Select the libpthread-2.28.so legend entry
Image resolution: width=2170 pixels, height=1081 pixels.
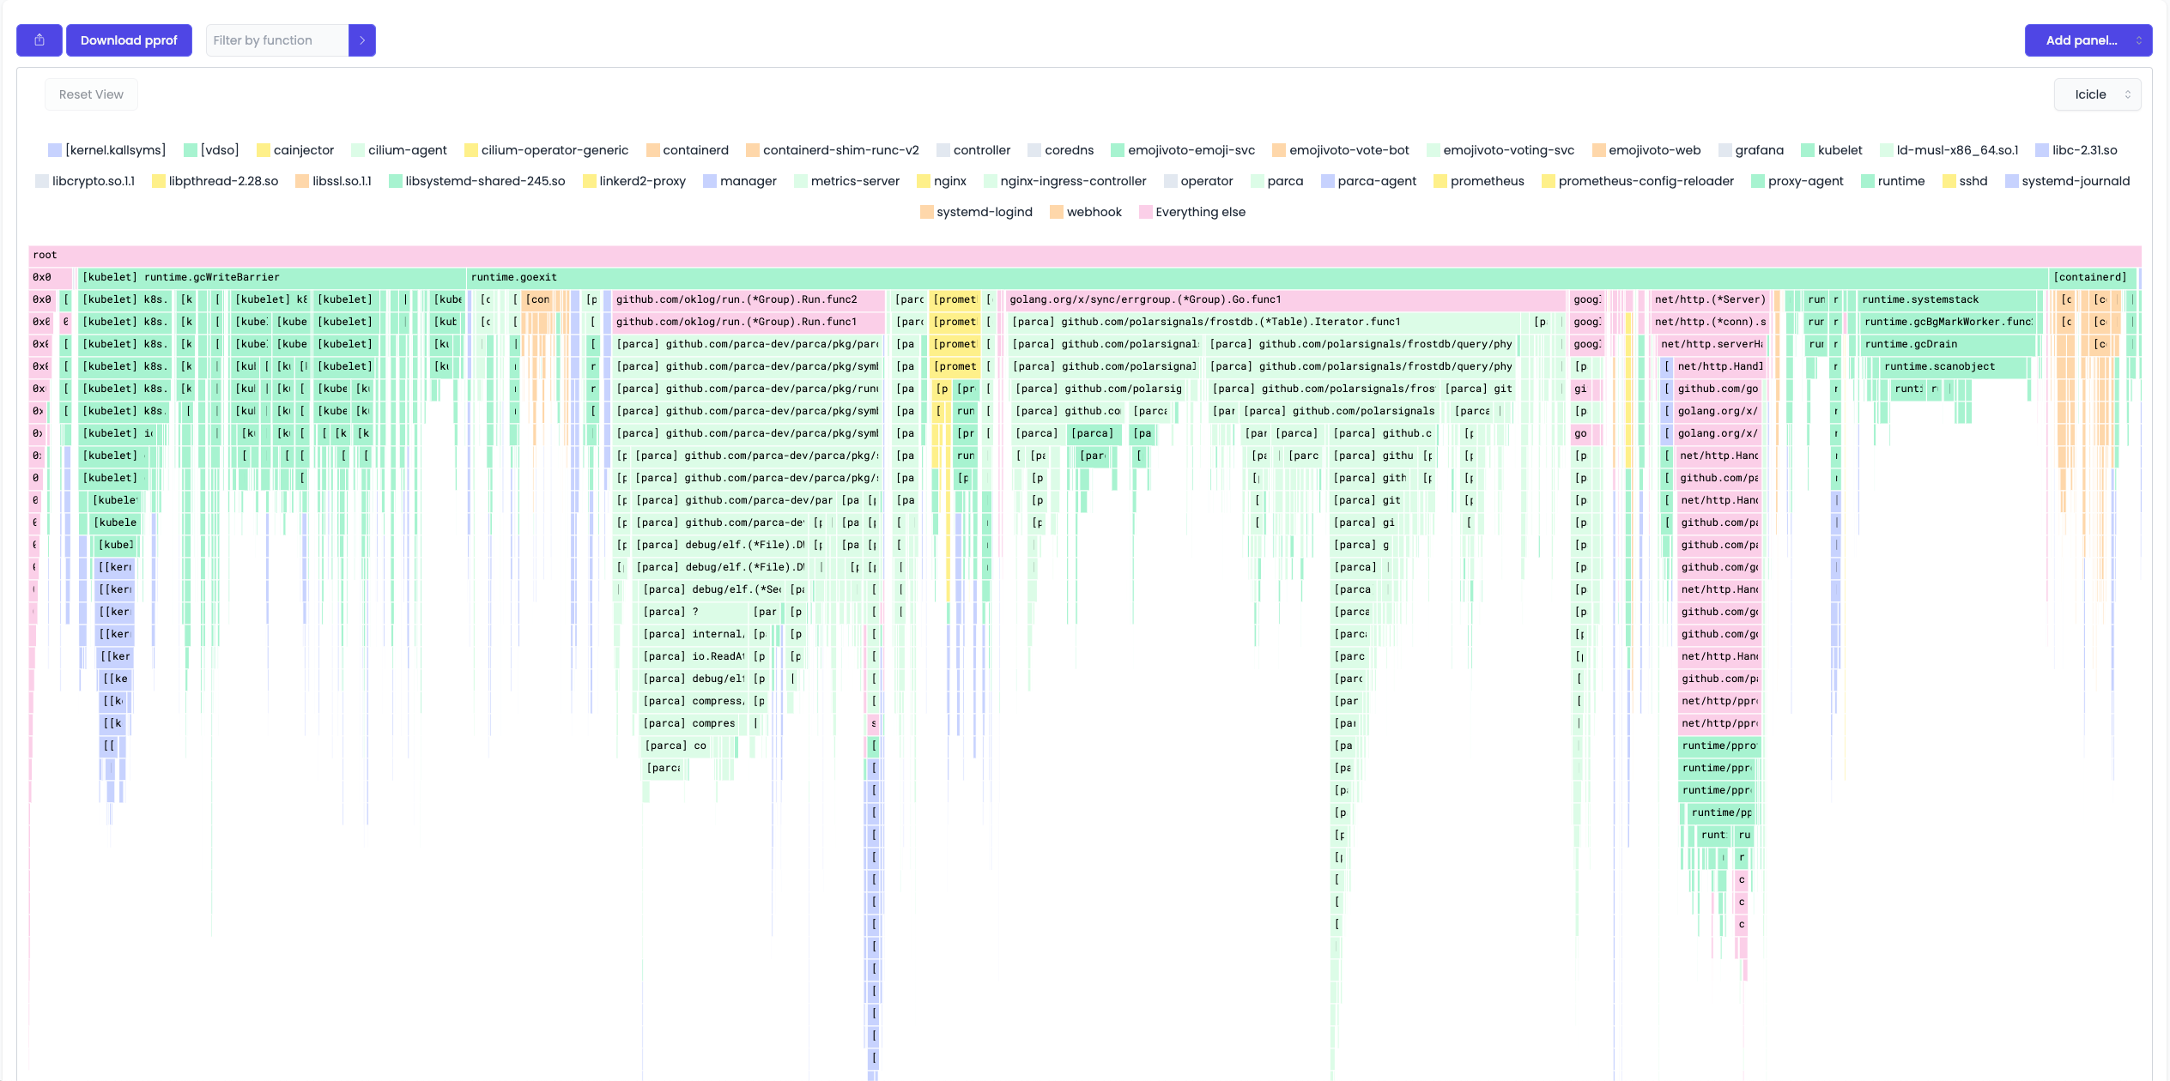(215, 181)
